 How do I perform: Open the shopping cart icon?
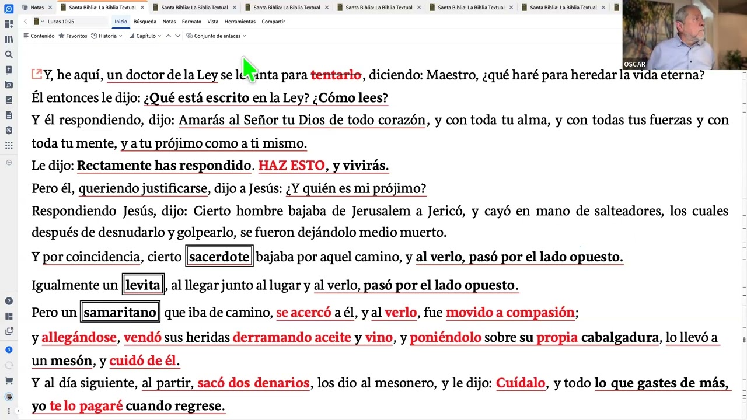pos(9,381)
